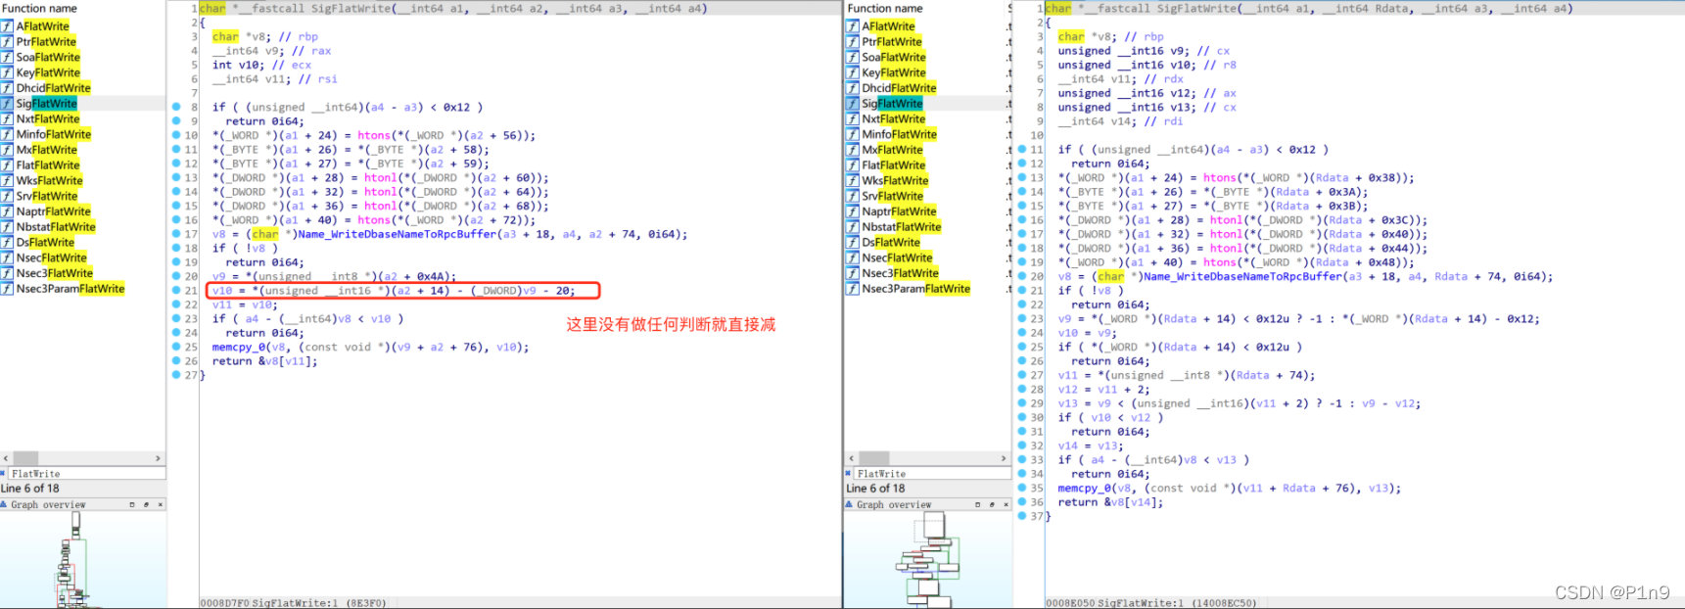The height and width of the screenshot is (609, 1685).
Task: Select SigFlatWrite in the left function list
Action: coord(83,103)
